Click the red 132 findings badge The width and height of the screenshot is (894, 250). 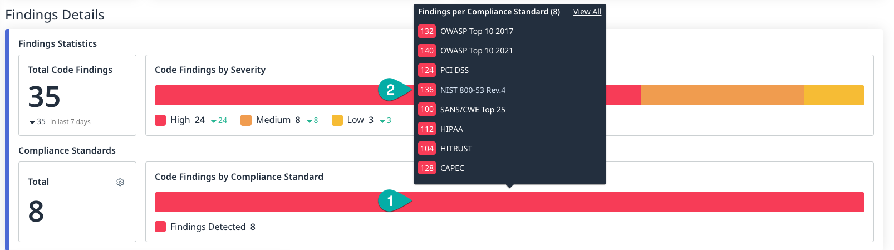tap(427, 31)
